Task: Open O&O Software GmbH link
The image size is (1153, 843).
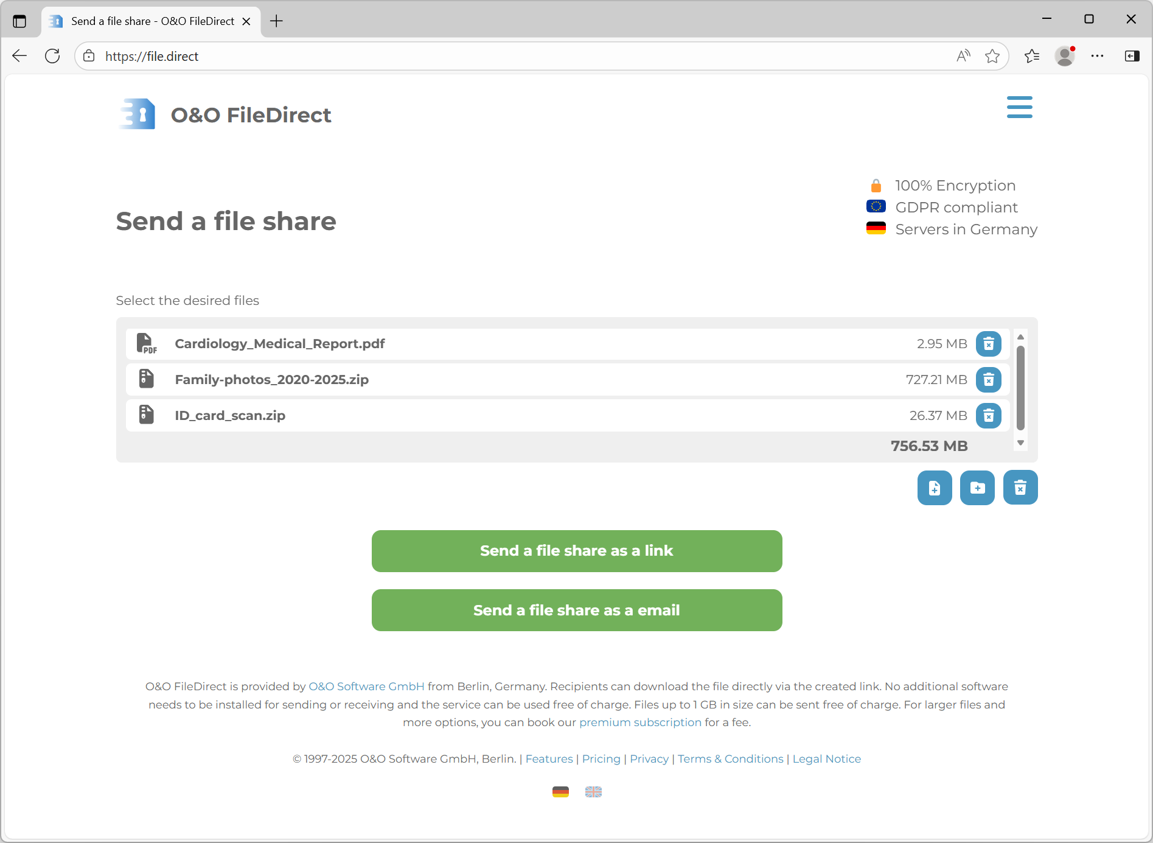Action: [366, 686]
